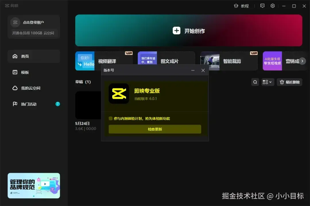The height and width of the screenshot is (206, 310).
Task: Open the feedback chat icon
Action: [x=262, y=6]
